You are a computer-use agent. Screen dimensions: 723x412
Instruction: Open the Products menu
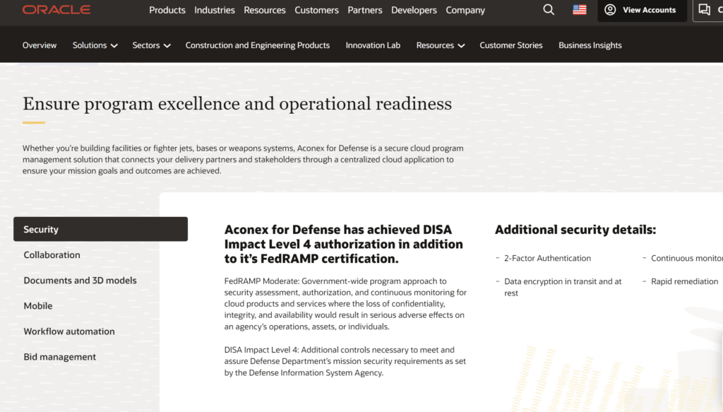[167, 10]
